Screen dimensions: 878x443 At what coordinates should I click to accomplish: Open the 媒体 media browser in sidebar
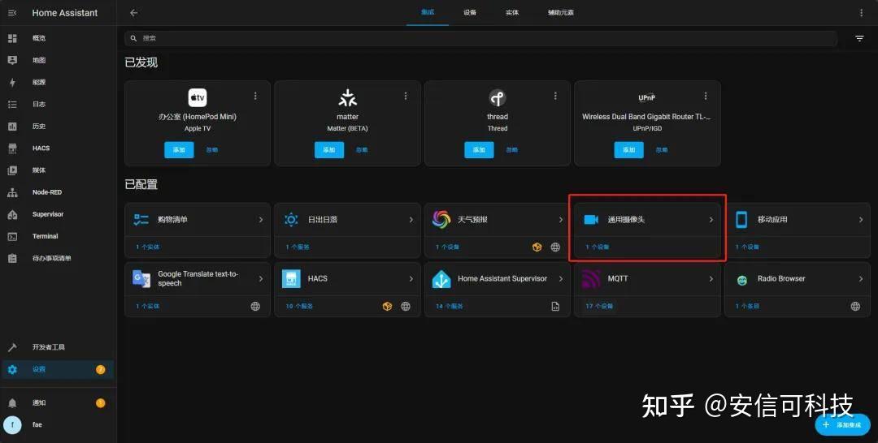point(59,170)
